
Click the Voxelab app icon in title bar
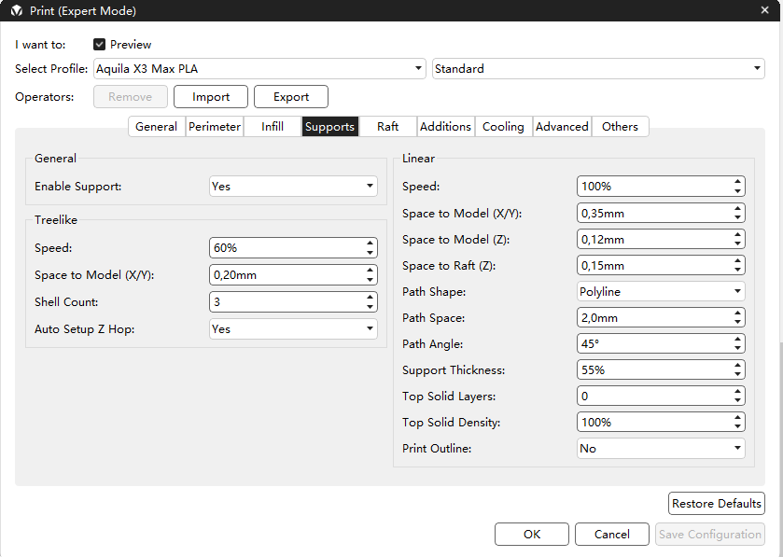pyautogui.click(x=16, y=11)
